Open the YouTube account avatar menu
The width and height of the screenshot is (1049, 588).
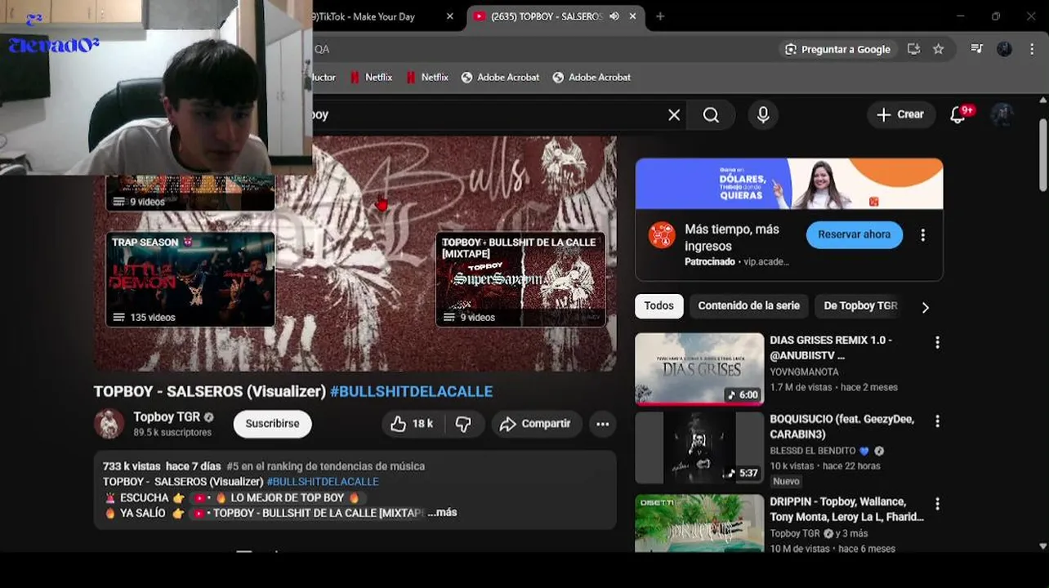(1004, 115)
